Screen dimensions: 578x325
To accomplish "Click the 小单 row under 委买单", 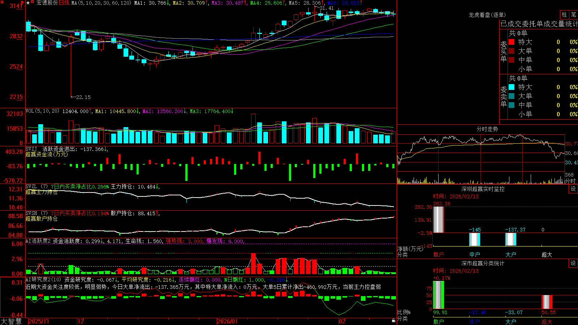I will point(543,69).
